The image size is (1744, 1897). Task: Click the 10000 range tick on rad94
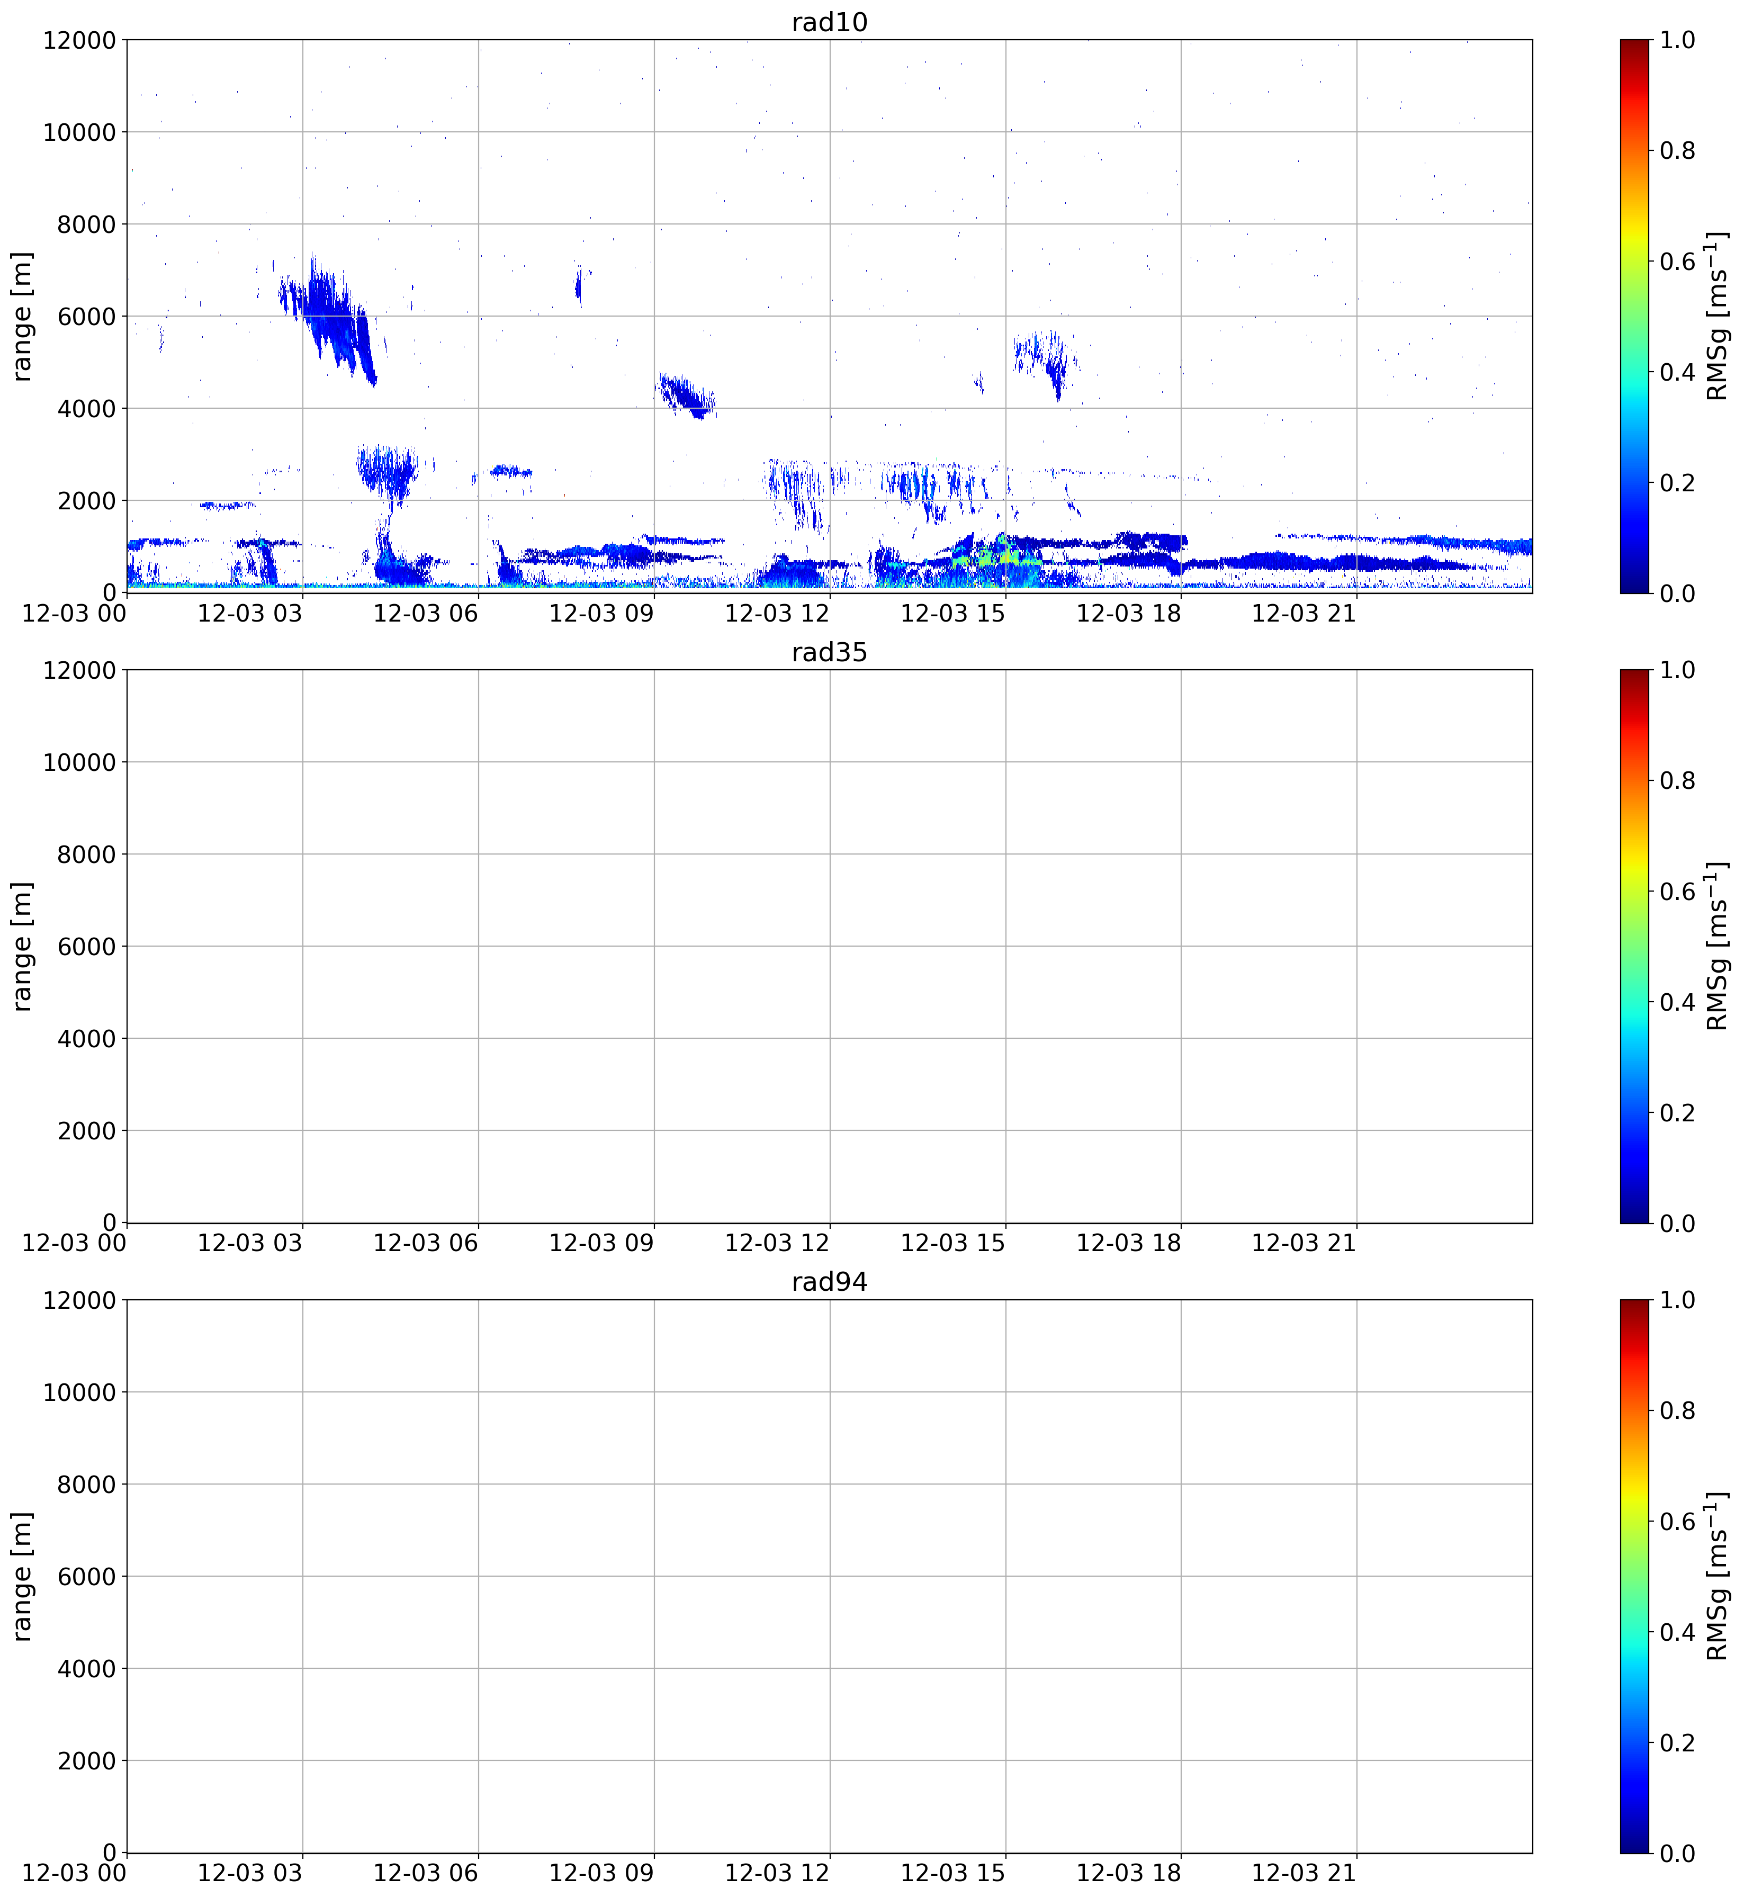pyautogui.click(x=79, y=1392)
